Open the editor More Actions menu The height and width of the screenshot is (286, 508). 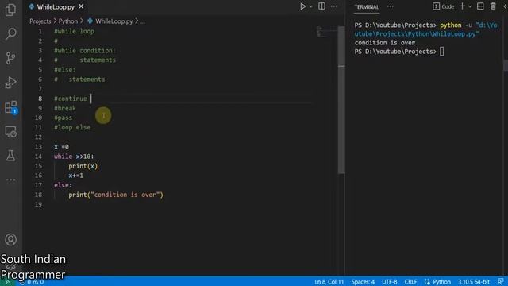334,6
